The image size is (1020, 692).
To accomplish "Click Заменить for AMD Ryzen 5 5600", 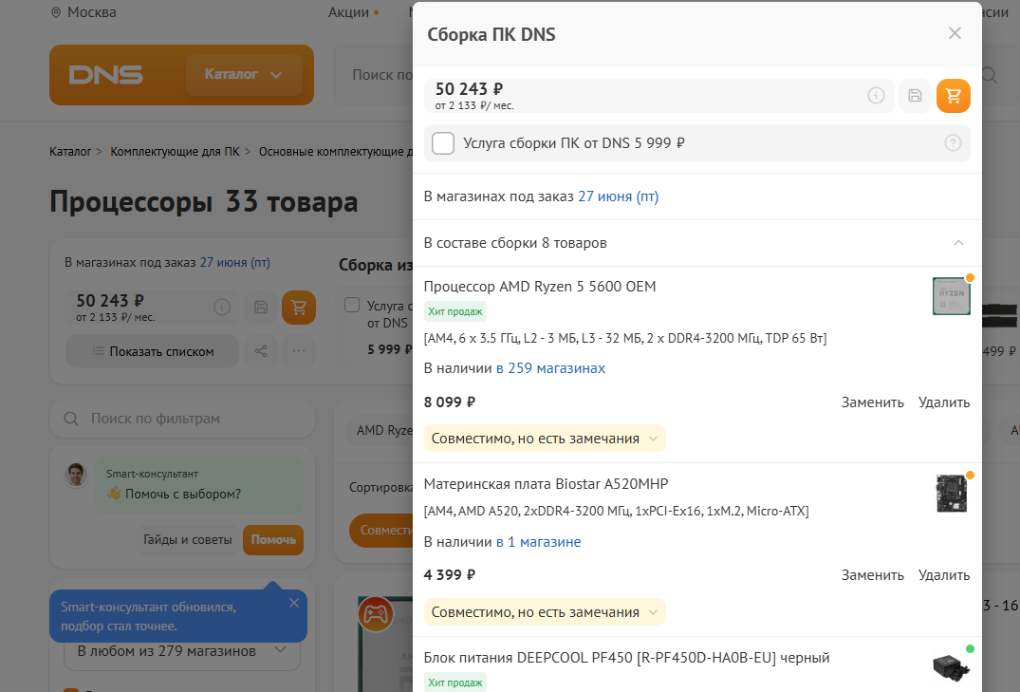I will click(872, 402).
